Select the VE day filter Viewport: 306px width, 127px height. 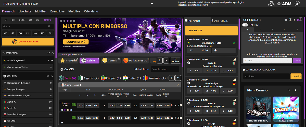tap(5, 33)
